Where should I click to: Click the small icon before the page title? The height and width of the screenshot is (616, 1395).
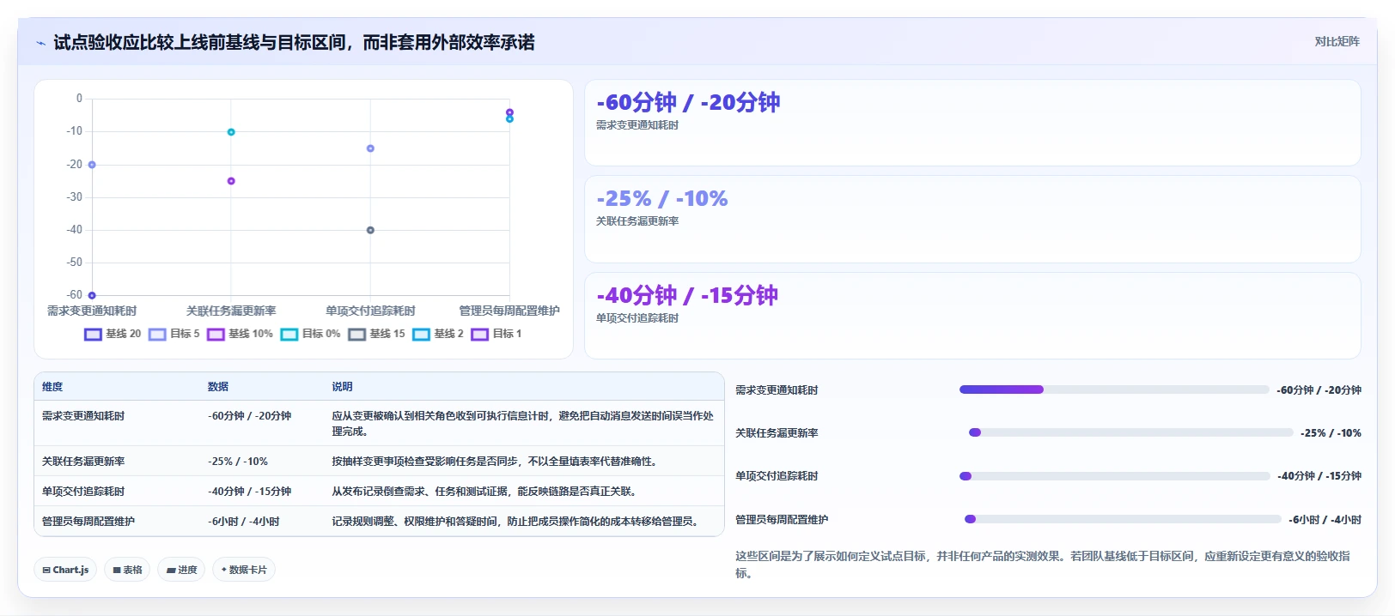pyautogui.click(x=40, y=43)
